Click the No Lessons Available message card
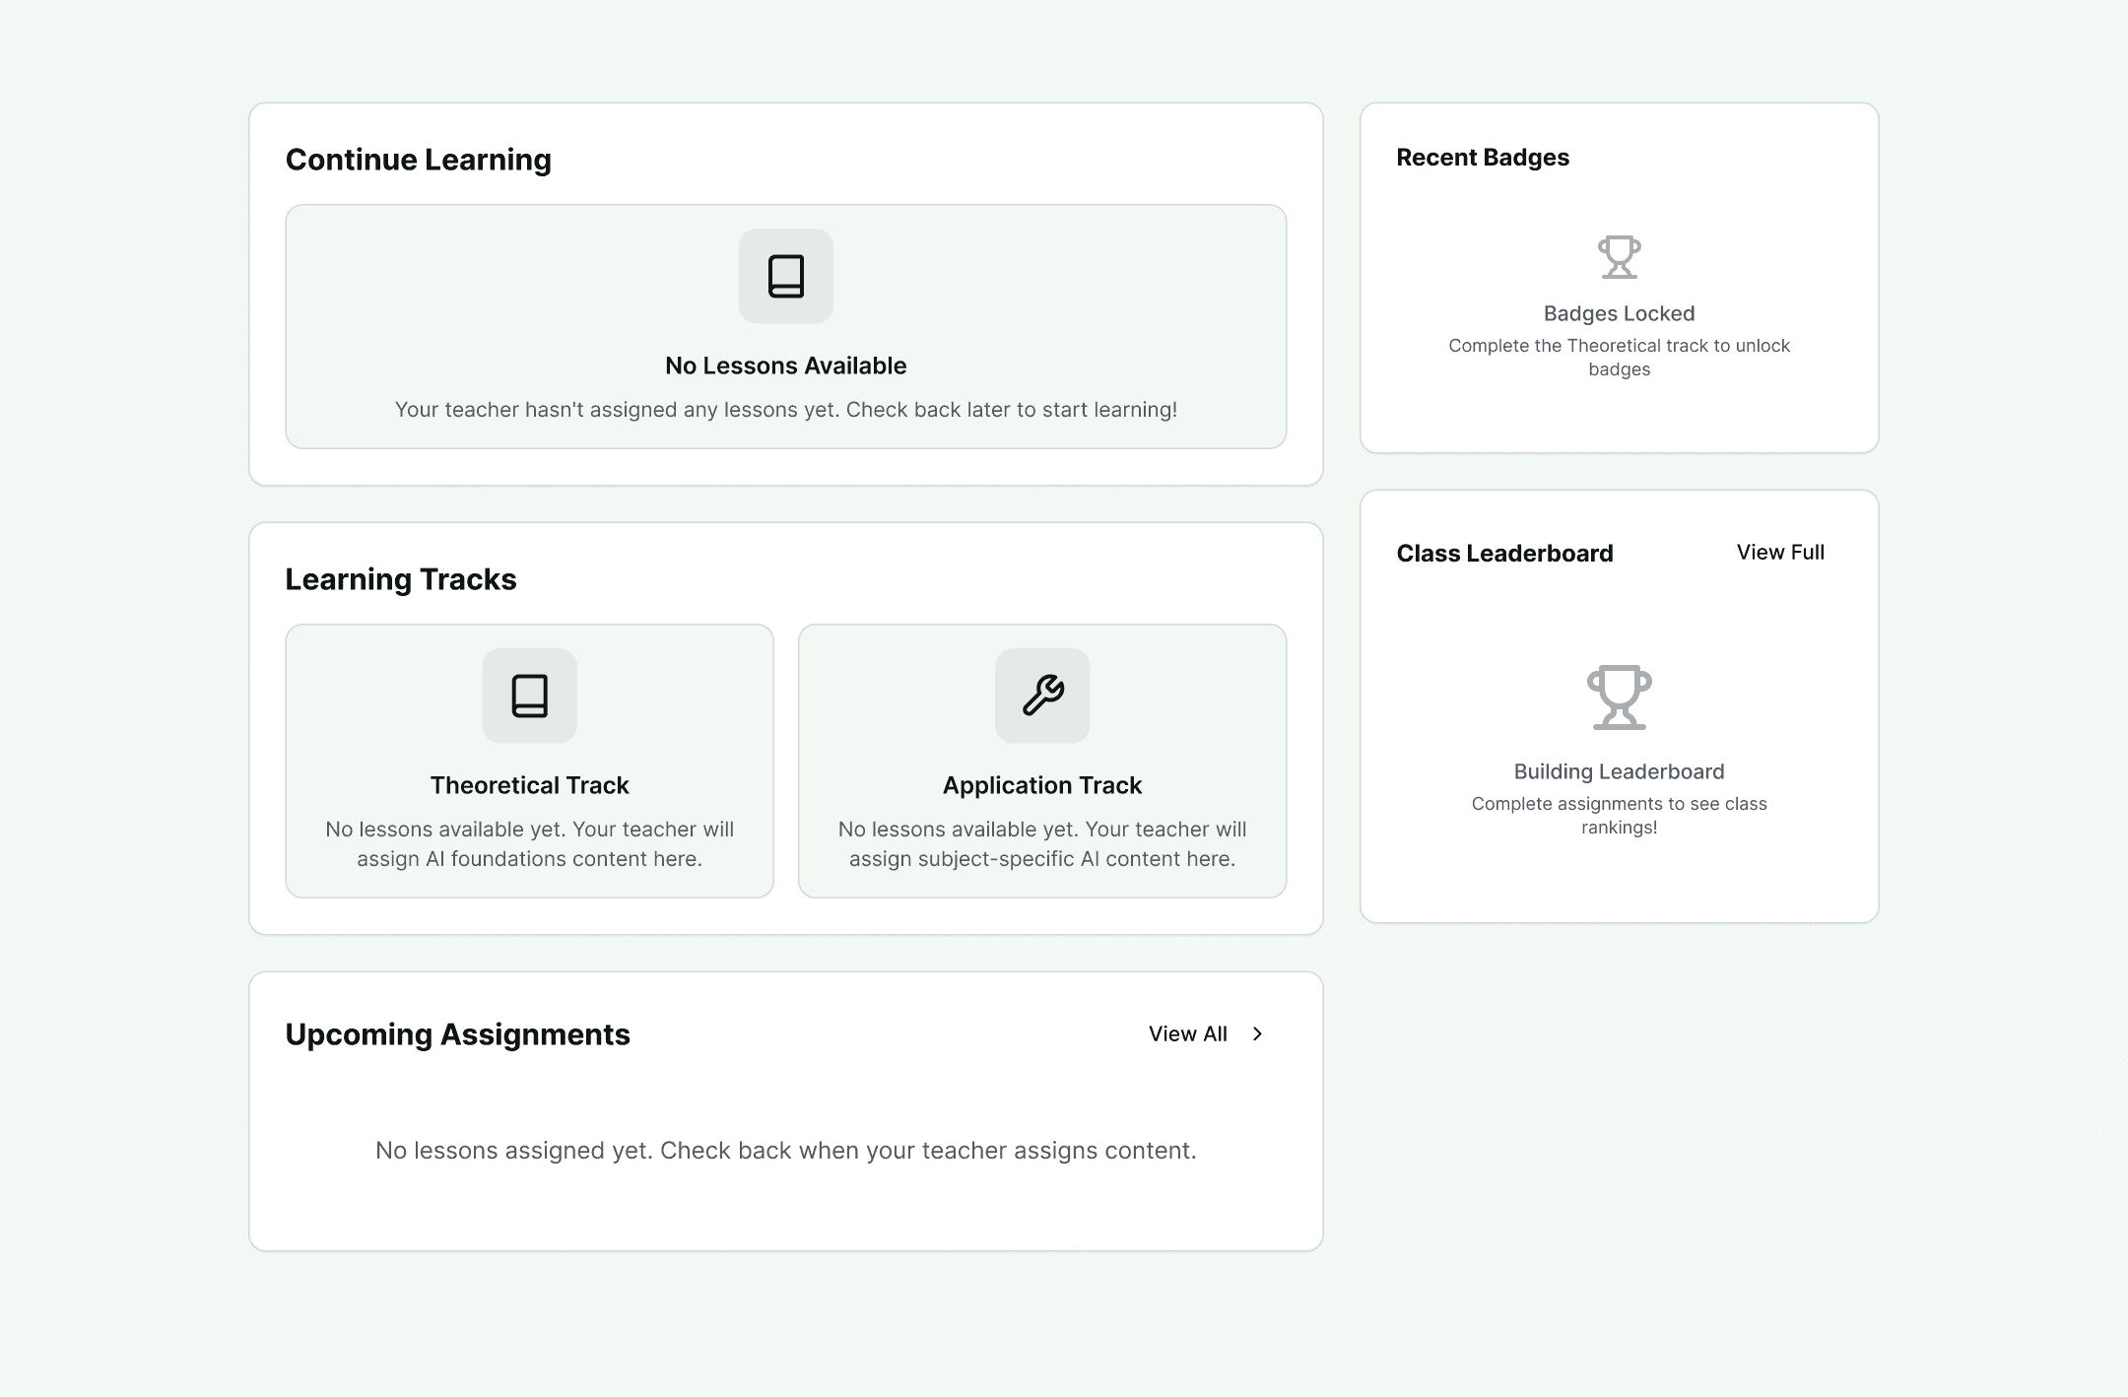Screen dimensions: 2128x1397 [785, 328]
